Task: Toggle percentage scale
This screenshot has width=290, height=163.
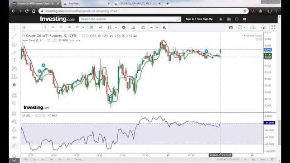Action: click(x=245, y=159)
